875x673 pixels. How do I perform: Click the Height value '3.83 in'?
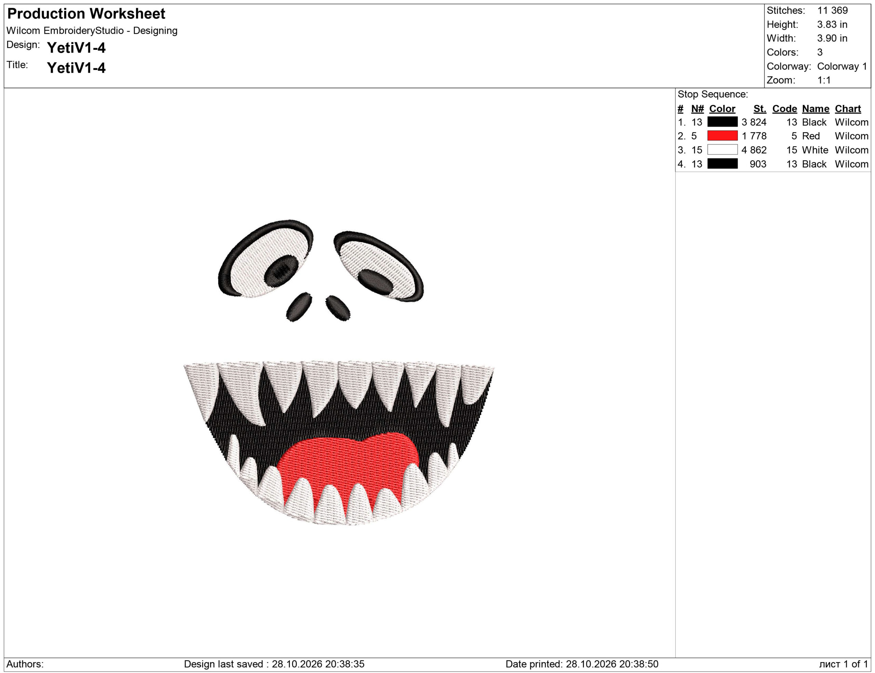click(x=832, y=24)
